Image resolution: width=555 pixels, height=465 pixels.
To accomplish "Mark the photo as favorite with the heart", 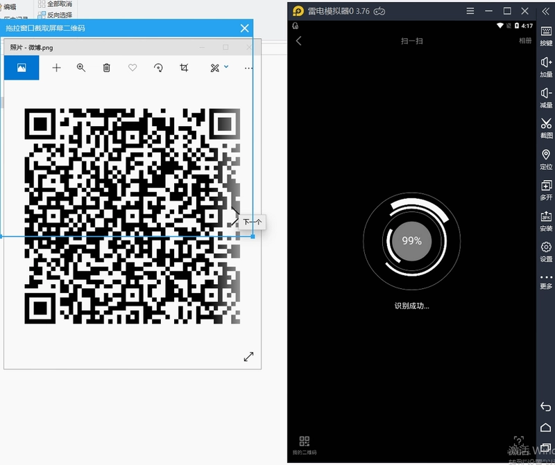I will coord(133,67).
